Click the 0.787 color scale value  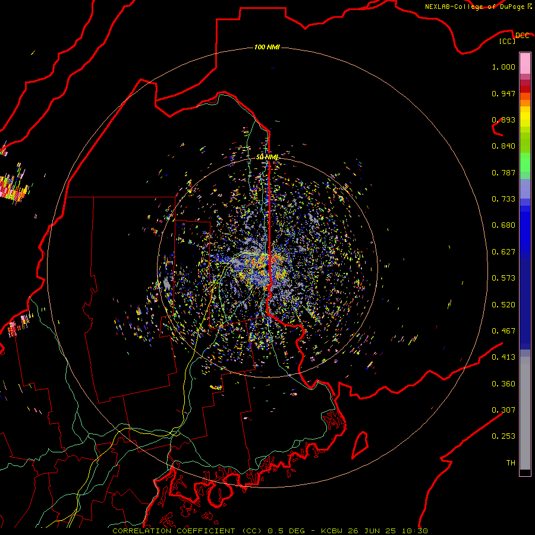pos(503,172)
